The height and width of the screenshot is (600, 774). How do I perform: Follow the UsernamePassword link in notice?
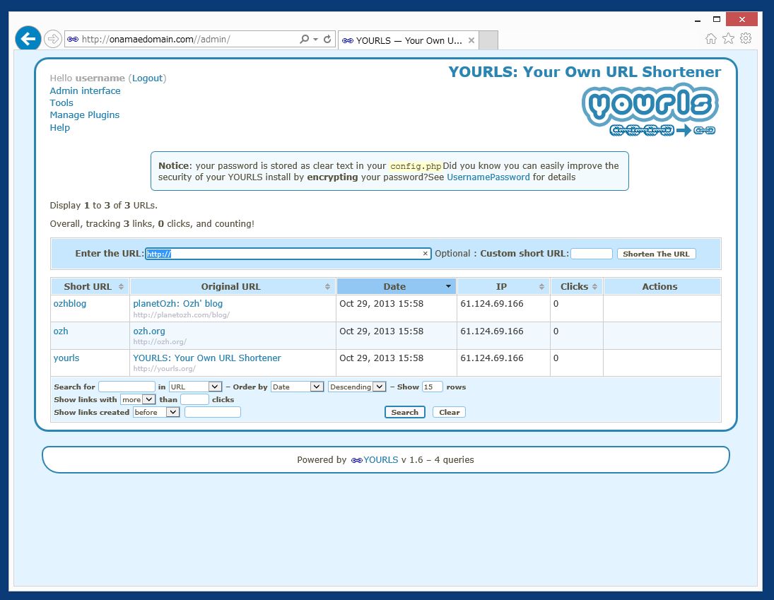tap(488, 177)
